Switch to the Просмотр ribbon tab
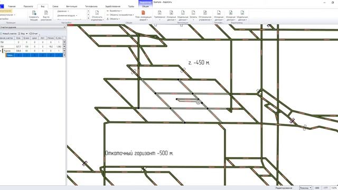 click(28, 6)
